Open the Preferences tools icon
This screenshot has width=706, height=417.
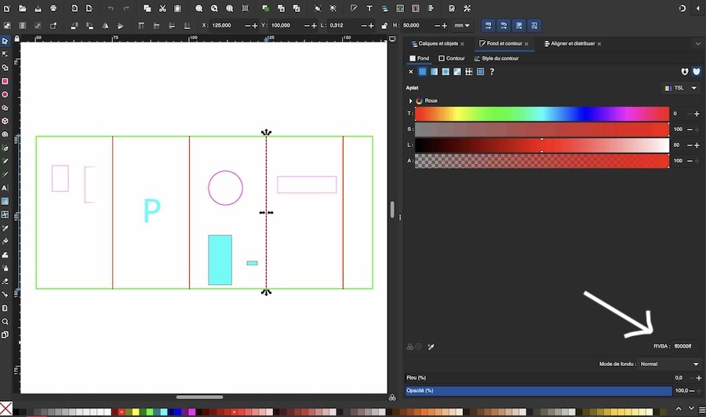(x=467, y=8)
